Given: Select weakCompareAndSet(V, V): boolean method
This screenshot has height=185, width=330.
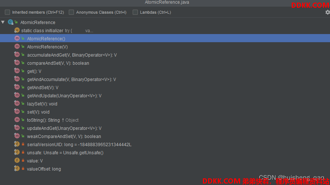Looking at the screenshot, I should point(165,136).
